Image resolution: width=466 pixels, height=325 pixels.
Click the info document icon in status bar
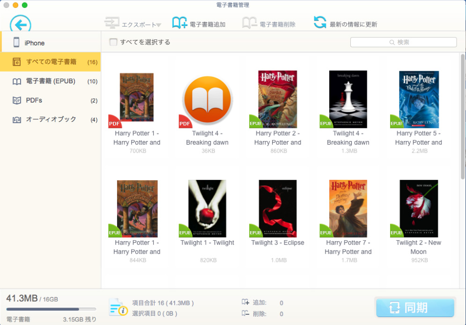pos(118,307)
